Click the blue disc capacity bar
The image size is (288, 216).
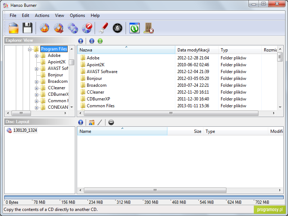click(144, 197)
